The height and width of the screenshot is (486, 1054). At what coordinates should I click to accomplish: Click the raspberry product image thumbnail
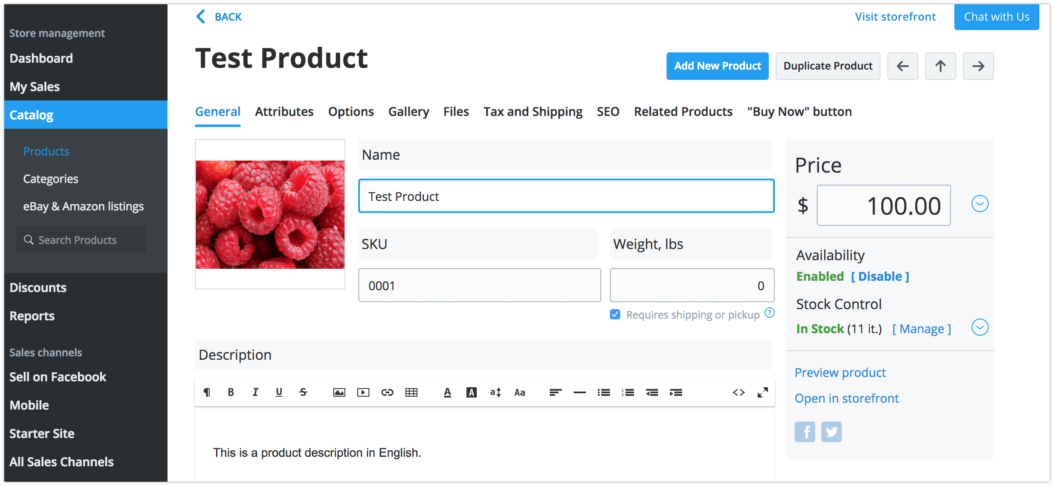pos(270,214)
